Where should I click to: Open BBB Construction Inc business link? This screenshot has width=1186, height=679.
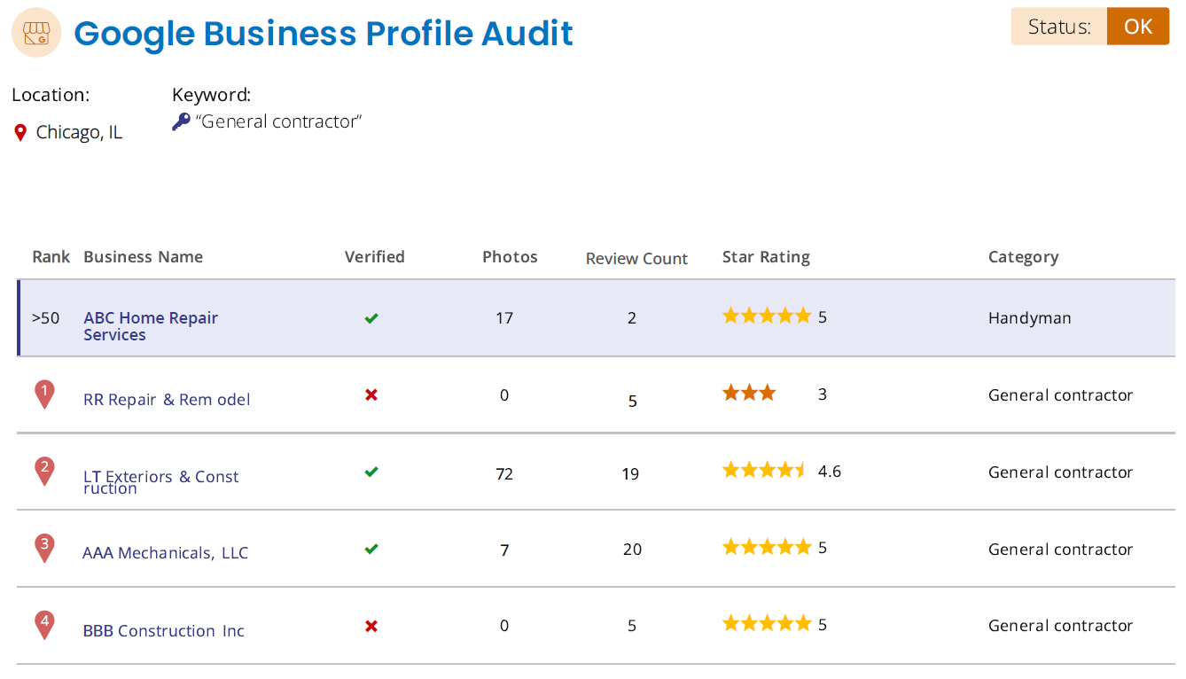tap(163, 631)
